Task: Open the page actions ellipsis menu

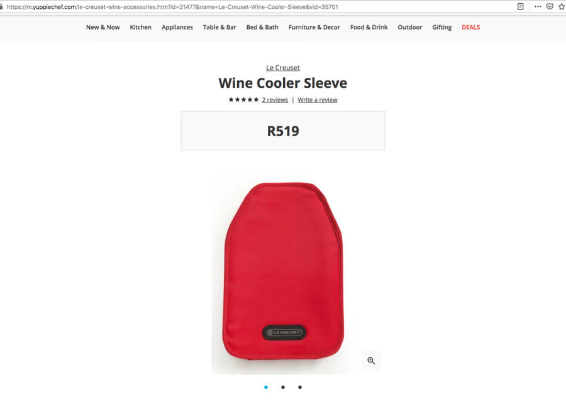Action: point(538,6)
